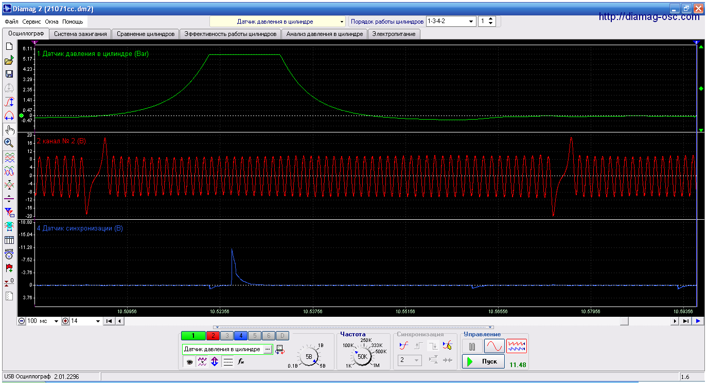
Task: Adjust the 5В voltage range knob
Action: 309,356
